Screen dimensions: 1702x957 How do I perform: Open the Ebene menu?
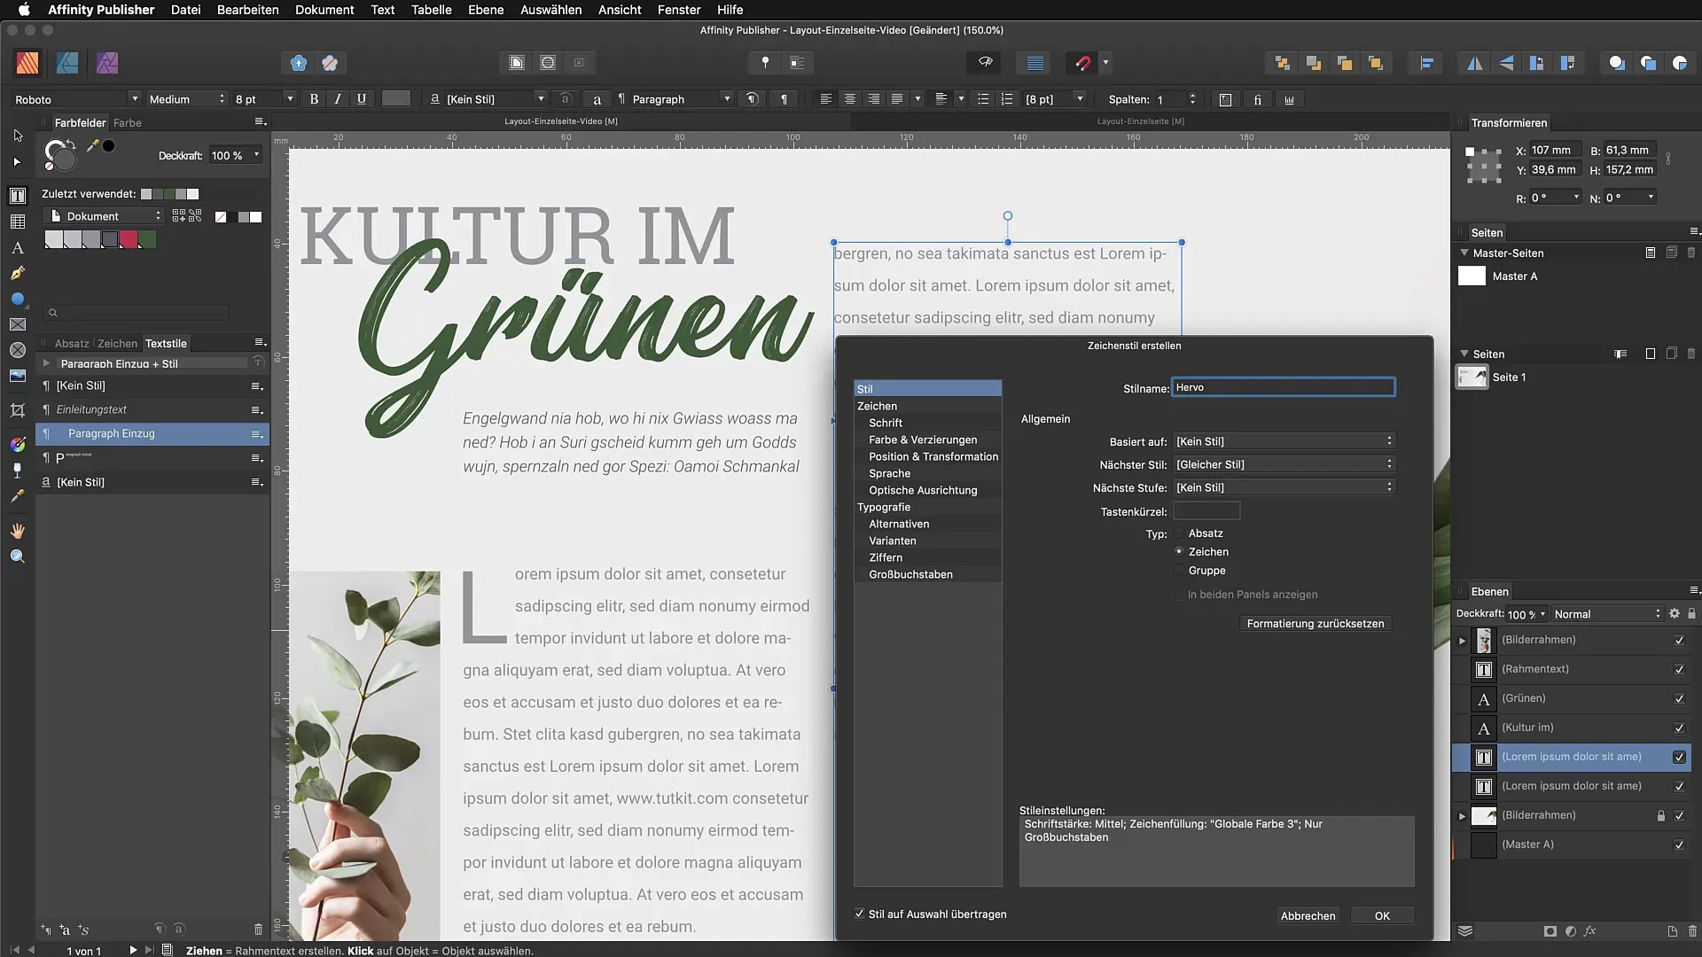click(486, 10)
